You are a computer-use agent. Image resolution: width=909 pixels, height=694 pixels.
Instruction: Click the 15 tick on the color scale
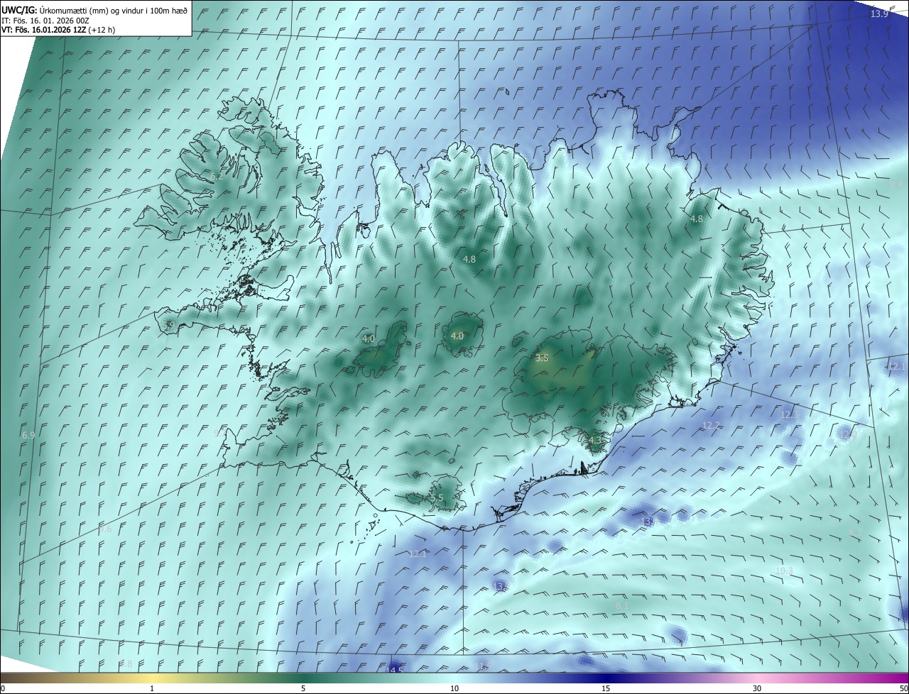click(606, 688)
